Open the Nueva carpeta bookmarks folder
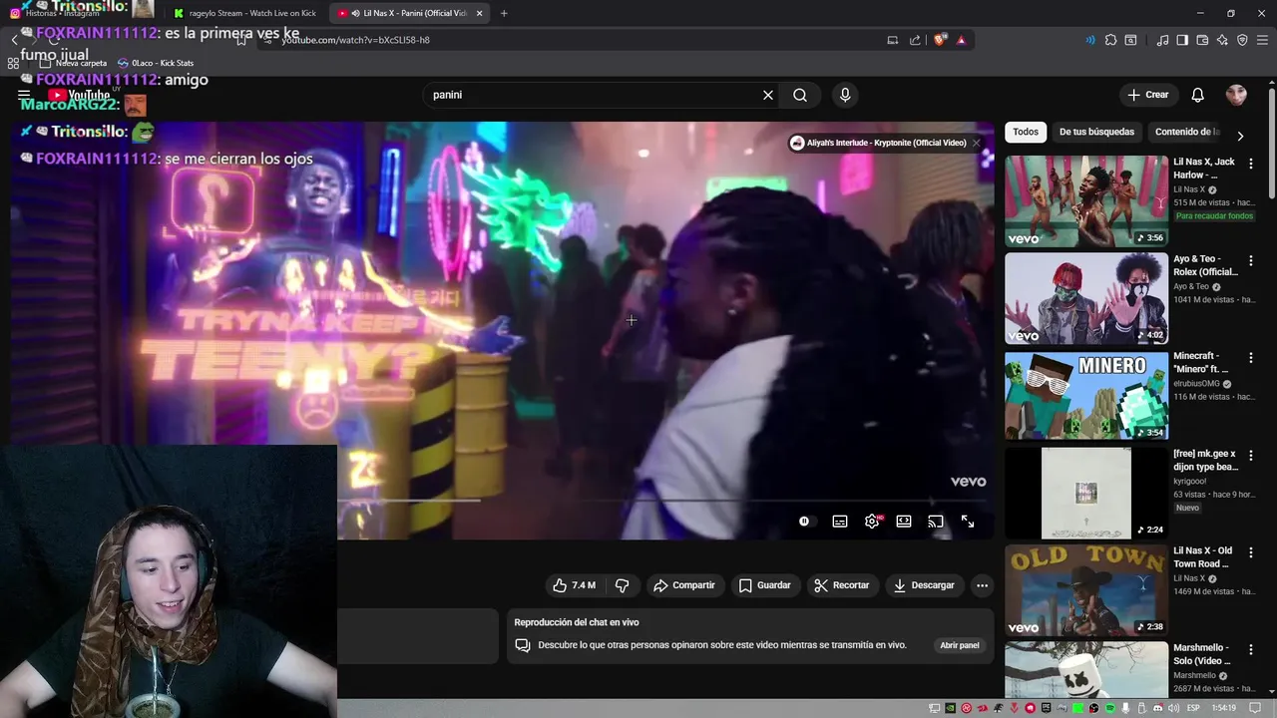The height and width of the screenshot is (718, 1277). [x=74, y=63]
